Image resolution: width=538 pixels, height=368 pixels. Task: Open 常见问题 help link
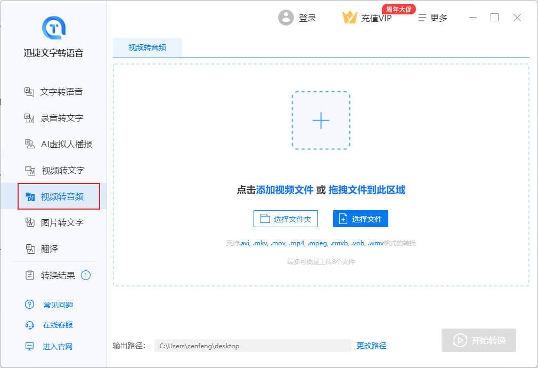click(x=58, y=305)
